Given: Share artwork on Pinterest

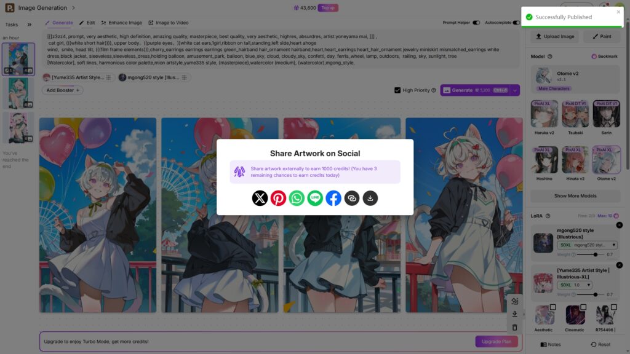Looking at the screenshot, I should point(278,198).
